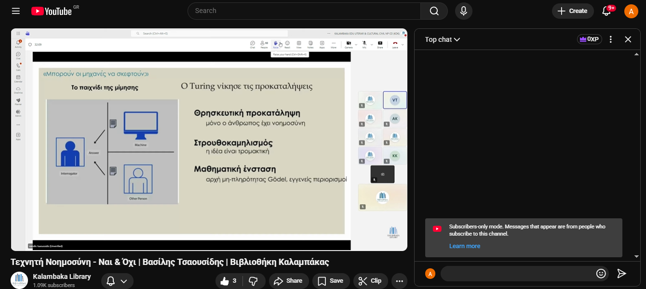This screenshot has width=646, height=289.
Task: Click the Share button under the video
Action: pyautogui.click(x=288, y=281)
